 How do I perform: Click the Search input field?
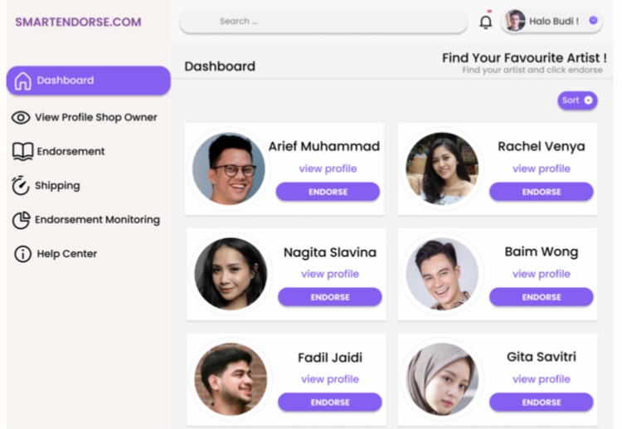tap(323, 22)
